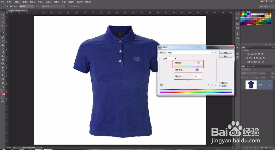Select the Brush tool
Screen dimensions: 275x150
pyautogui.click(x=3, y=41)
